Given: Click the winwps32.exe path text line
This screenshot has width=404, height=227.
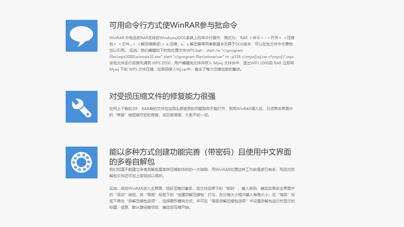Looking at the screenshot, I should (201, 57).
